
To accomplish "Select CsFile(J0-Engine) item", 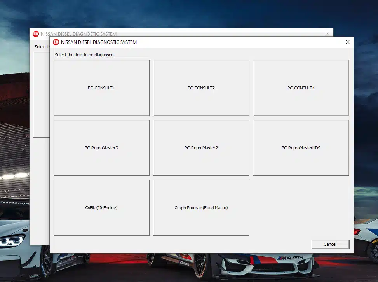I will 101,208.
